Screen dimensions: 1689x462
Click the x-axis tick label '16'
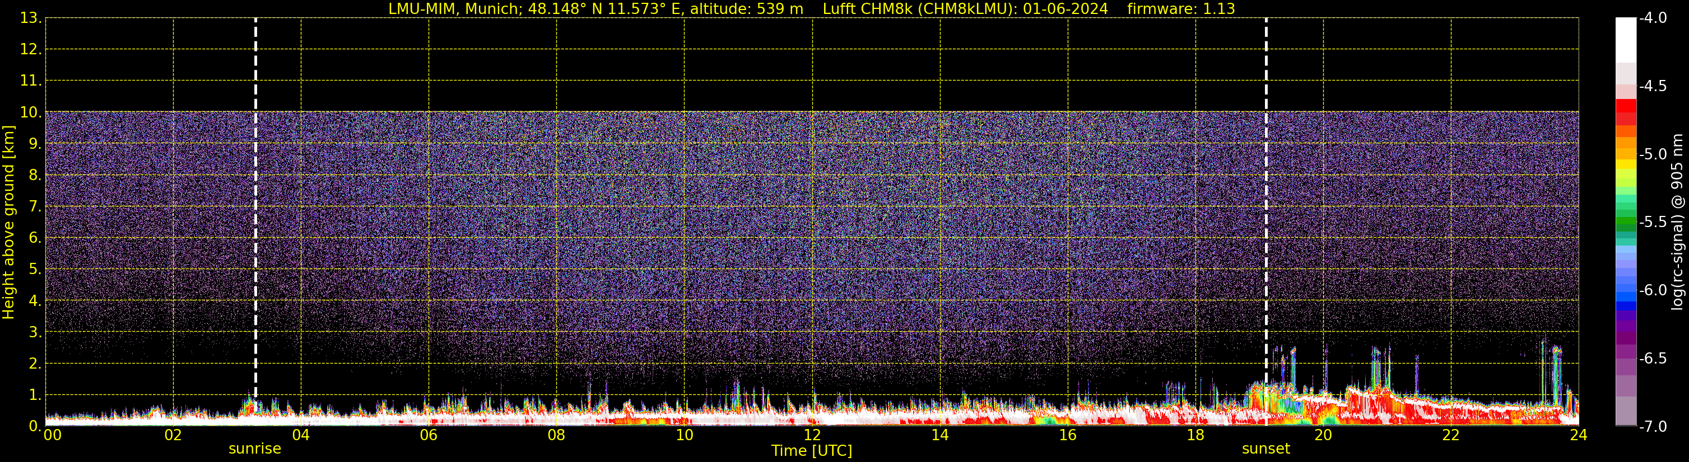point(1068,435)
